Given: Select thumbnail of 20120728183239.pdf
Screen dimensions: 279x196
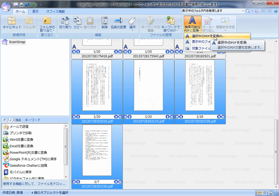Looking at the screenshot, I should (200, 85).
